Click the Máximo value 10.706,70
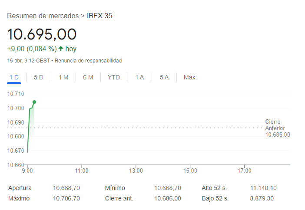This screenshot has width=305, height=210. click(66, 198)
